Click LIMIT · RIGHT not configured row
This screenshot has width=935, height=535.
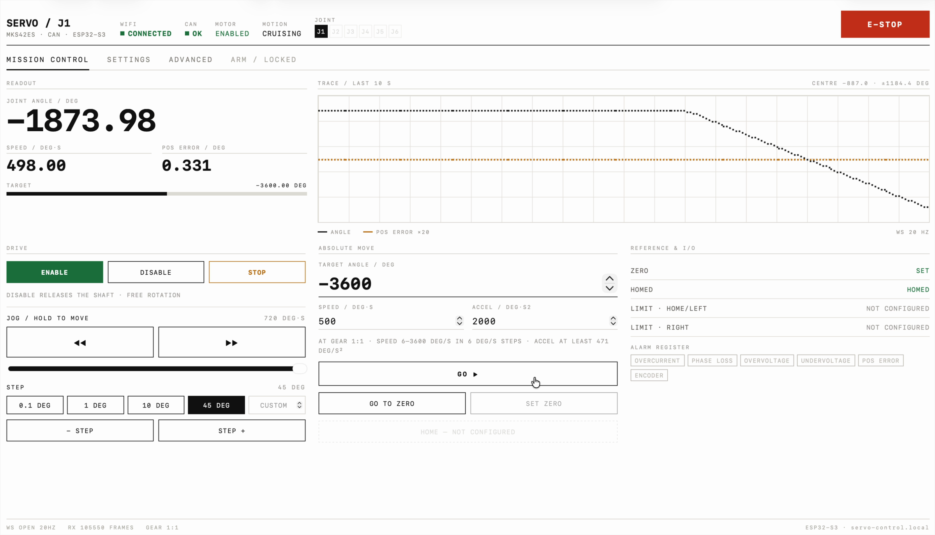pos(780,327)
